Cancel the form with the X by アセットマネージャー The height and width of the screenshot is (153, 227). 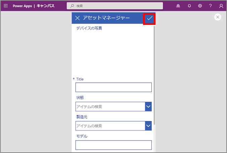coord(78,18)
